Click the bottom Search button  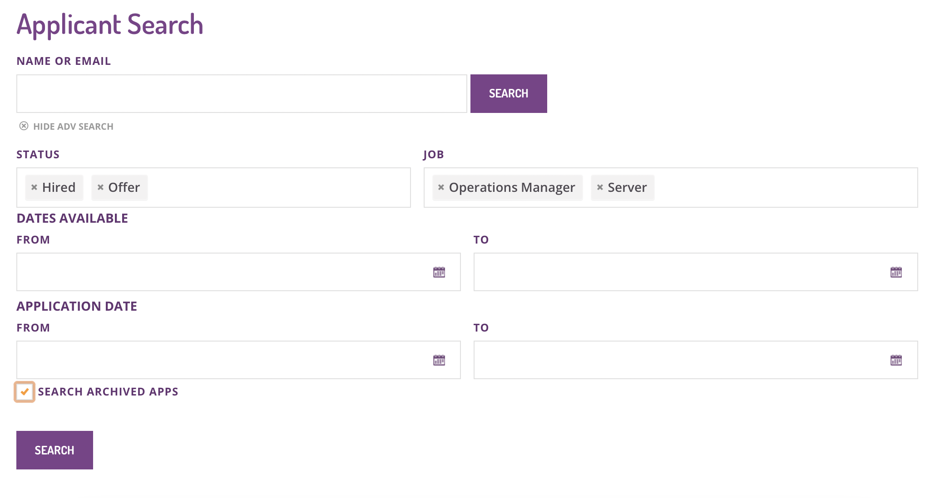[54, 450]
